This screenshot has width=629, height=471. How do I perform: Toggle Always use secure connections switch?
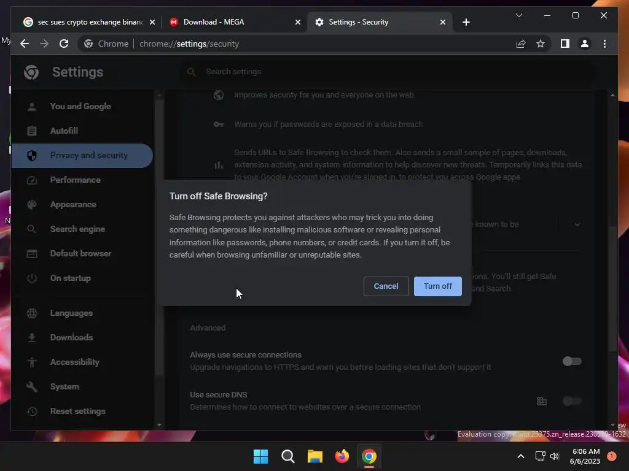point(572,361)
